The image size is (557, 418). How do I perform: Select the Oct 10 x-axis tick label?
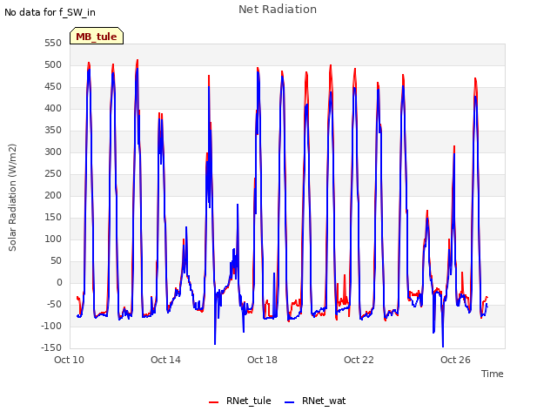coord(70,360)
